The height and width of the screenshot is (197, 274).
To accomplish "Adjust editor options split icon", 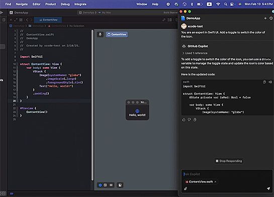I will pyautogui.click(x=169, y=20).
